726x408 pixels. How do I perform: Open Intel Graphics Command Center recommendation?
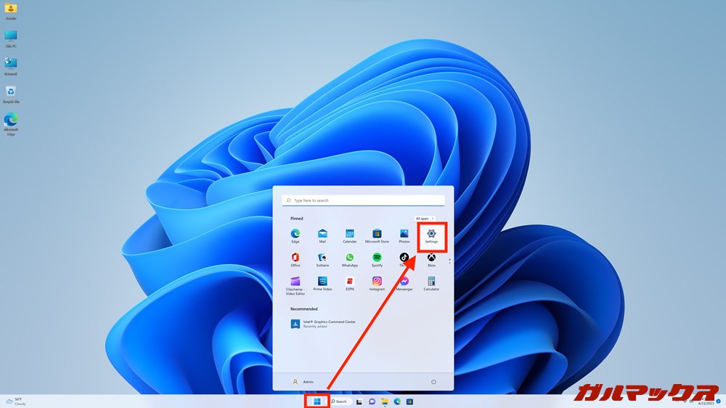(323, 324)
